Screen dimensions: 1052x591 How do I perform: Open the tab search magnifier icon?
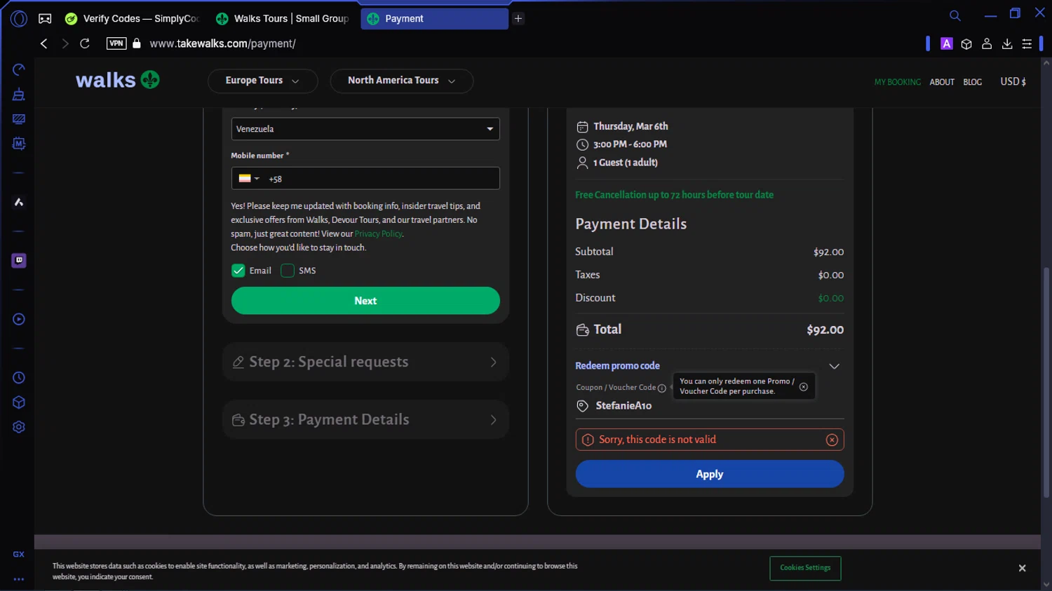(955, 15)
